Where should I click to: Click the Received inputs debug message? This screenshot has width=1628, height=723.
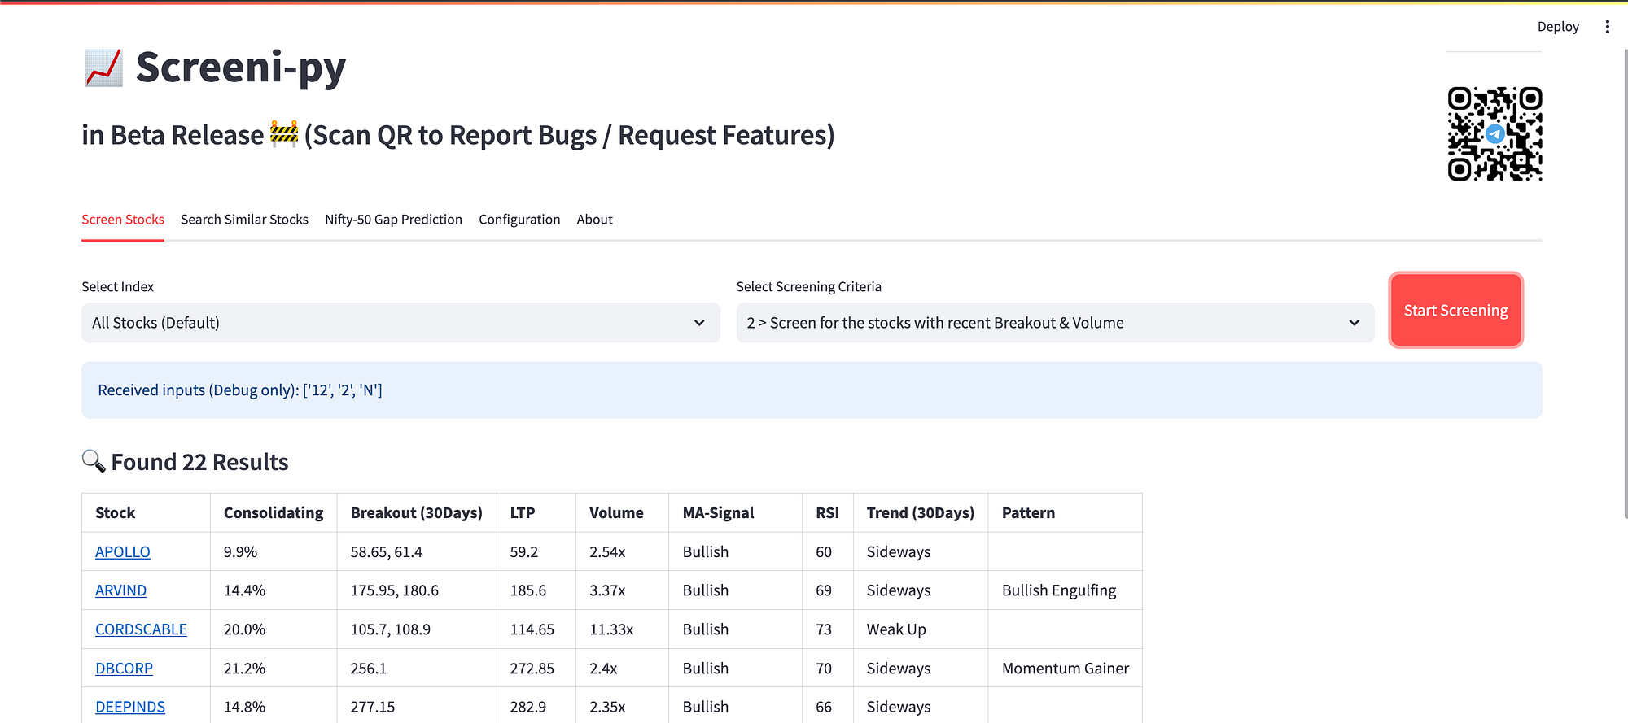coord(812,390)
